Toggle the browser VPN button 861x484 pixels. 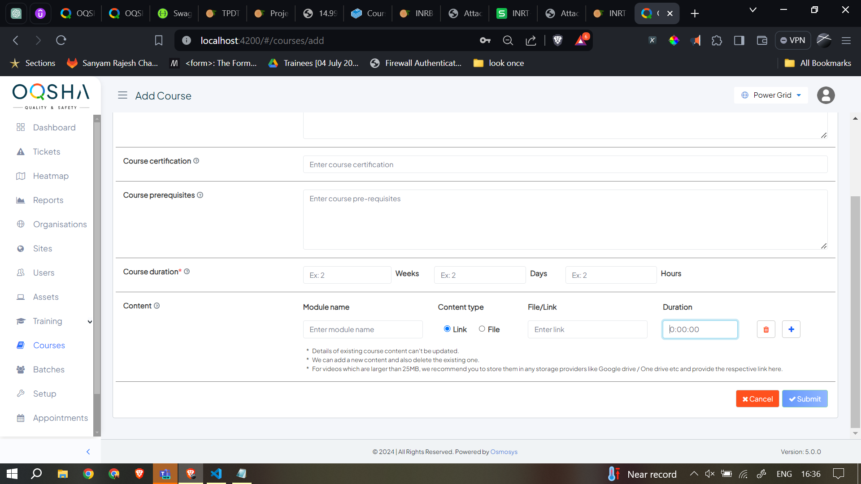pos(793,40)
